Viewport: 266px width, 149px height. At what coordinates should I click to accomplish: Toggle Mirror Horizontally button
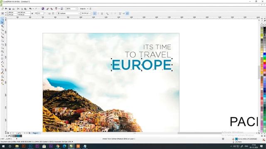(49, 13)
